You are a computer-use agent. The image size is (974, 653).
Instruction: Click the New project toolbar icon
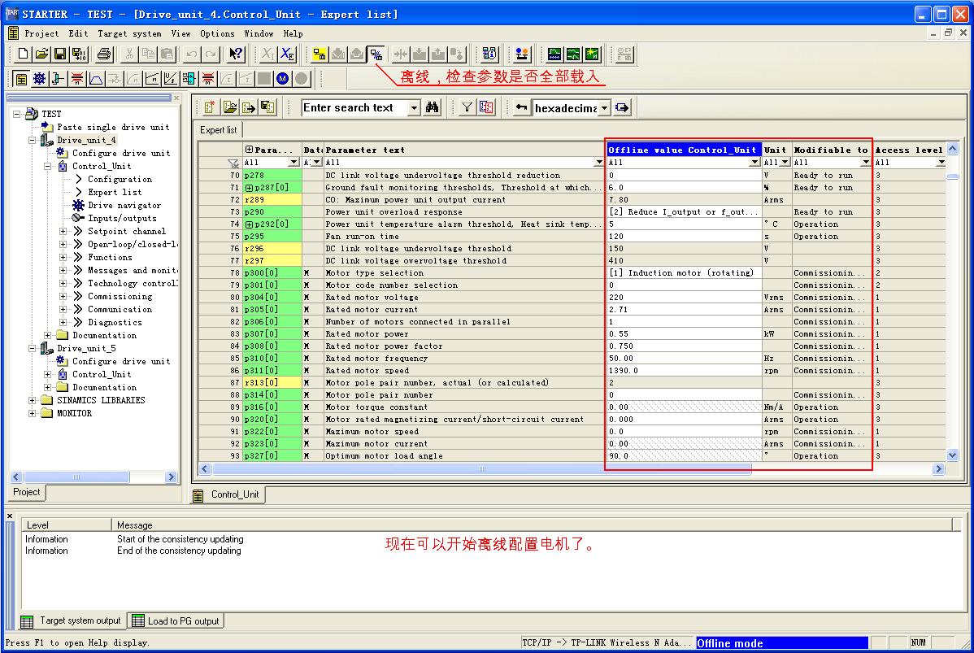click(24, 54)
